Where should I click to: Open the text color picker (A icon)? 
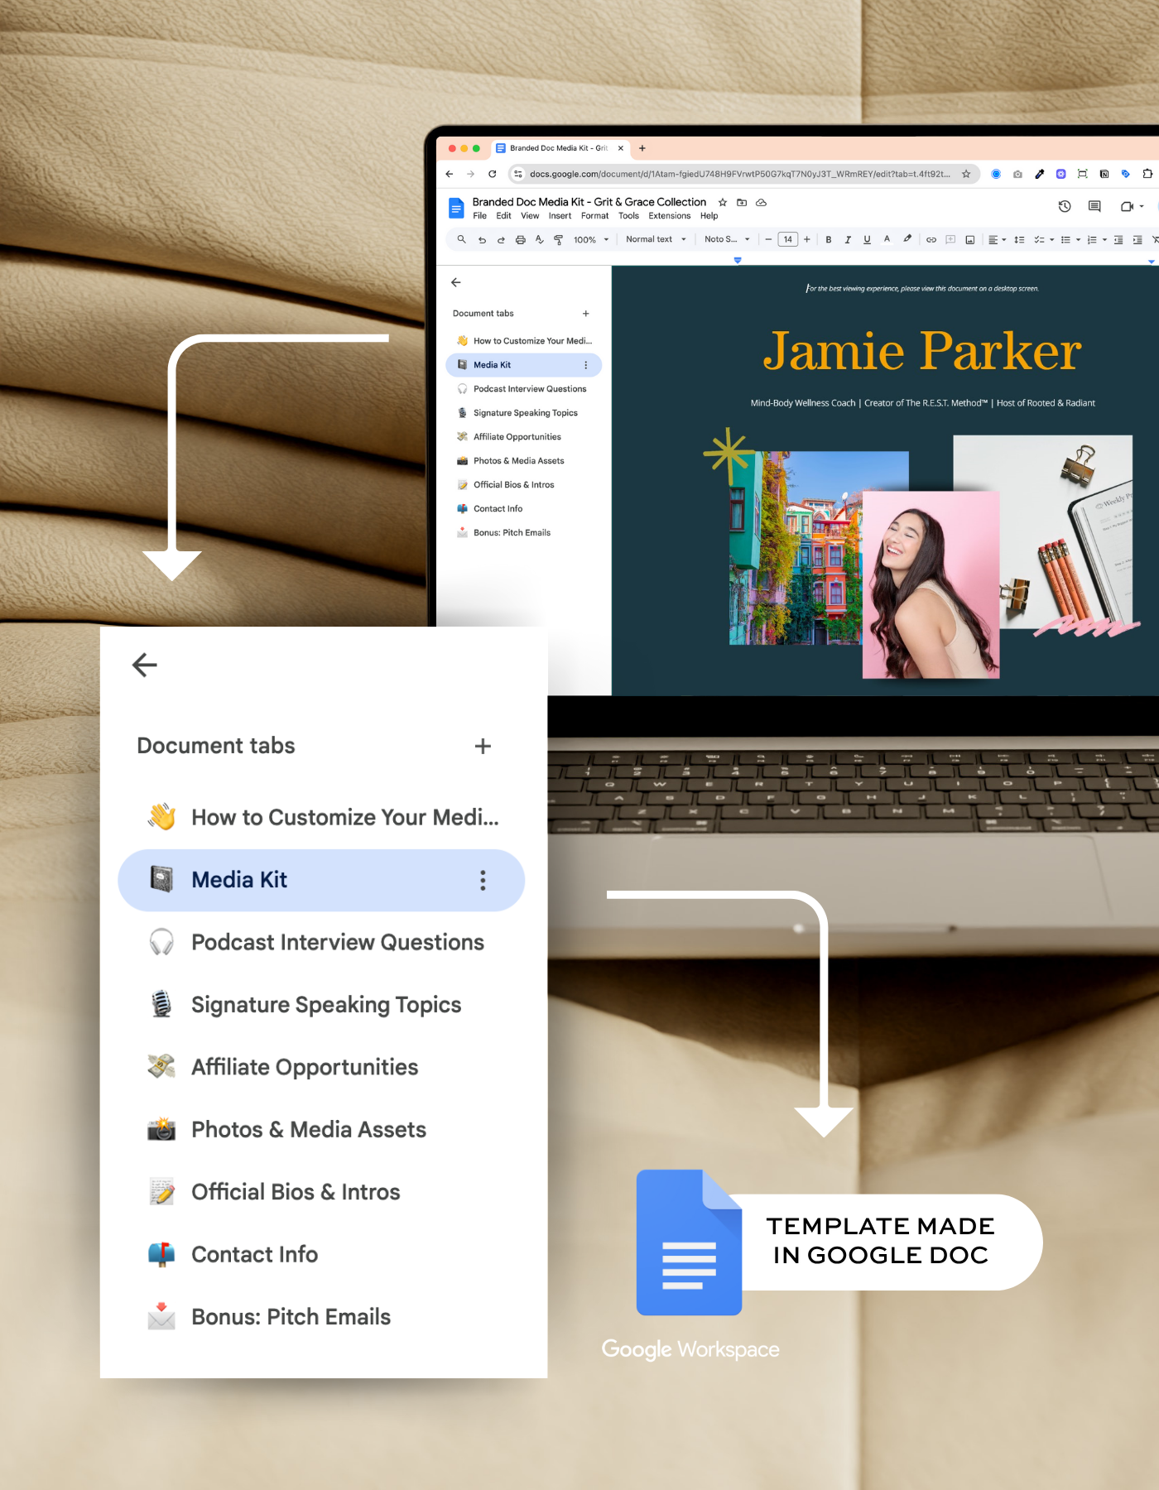887,239
